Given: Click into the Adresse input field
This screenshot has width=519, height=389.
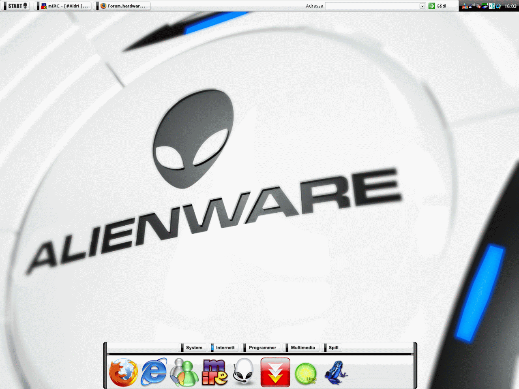Looking at the screenshot, I should click(372, 6).
